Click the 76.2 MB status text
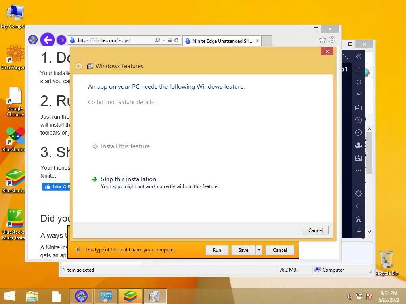 pyautogui.click(x=288, y=270)
